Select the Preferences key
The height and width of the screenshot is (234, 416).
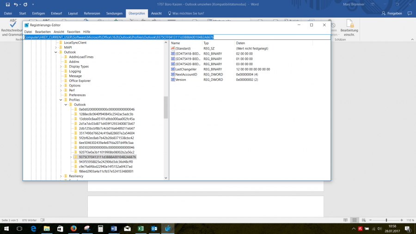[x=77, y=95]
